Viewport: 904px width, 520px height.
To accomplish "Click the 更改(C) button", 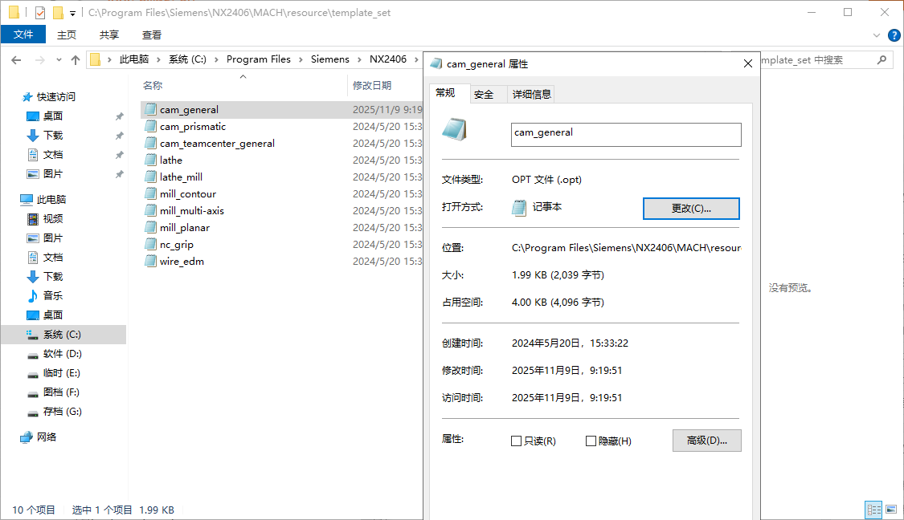I will (690, 208).
